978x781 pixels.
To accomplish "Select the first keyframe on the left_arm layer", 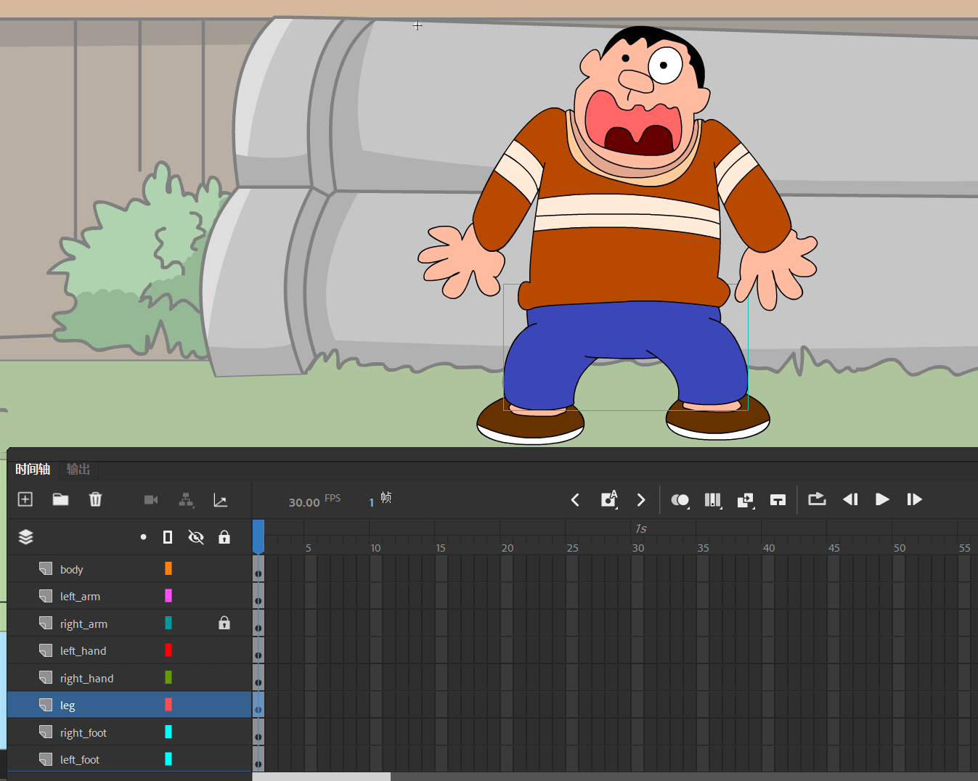I will 258,596.
